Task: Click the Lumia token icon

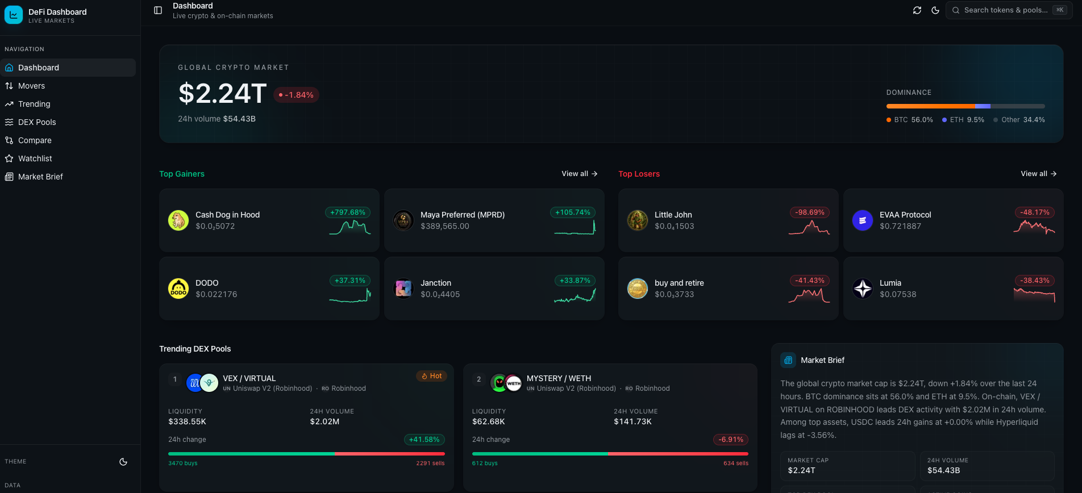Action: pos(863,289)
